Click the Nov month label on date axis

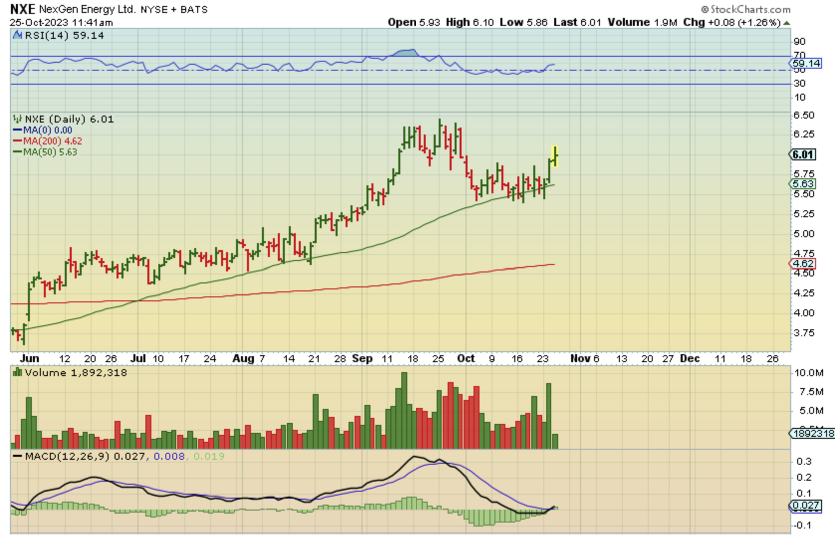pos(580,359)
